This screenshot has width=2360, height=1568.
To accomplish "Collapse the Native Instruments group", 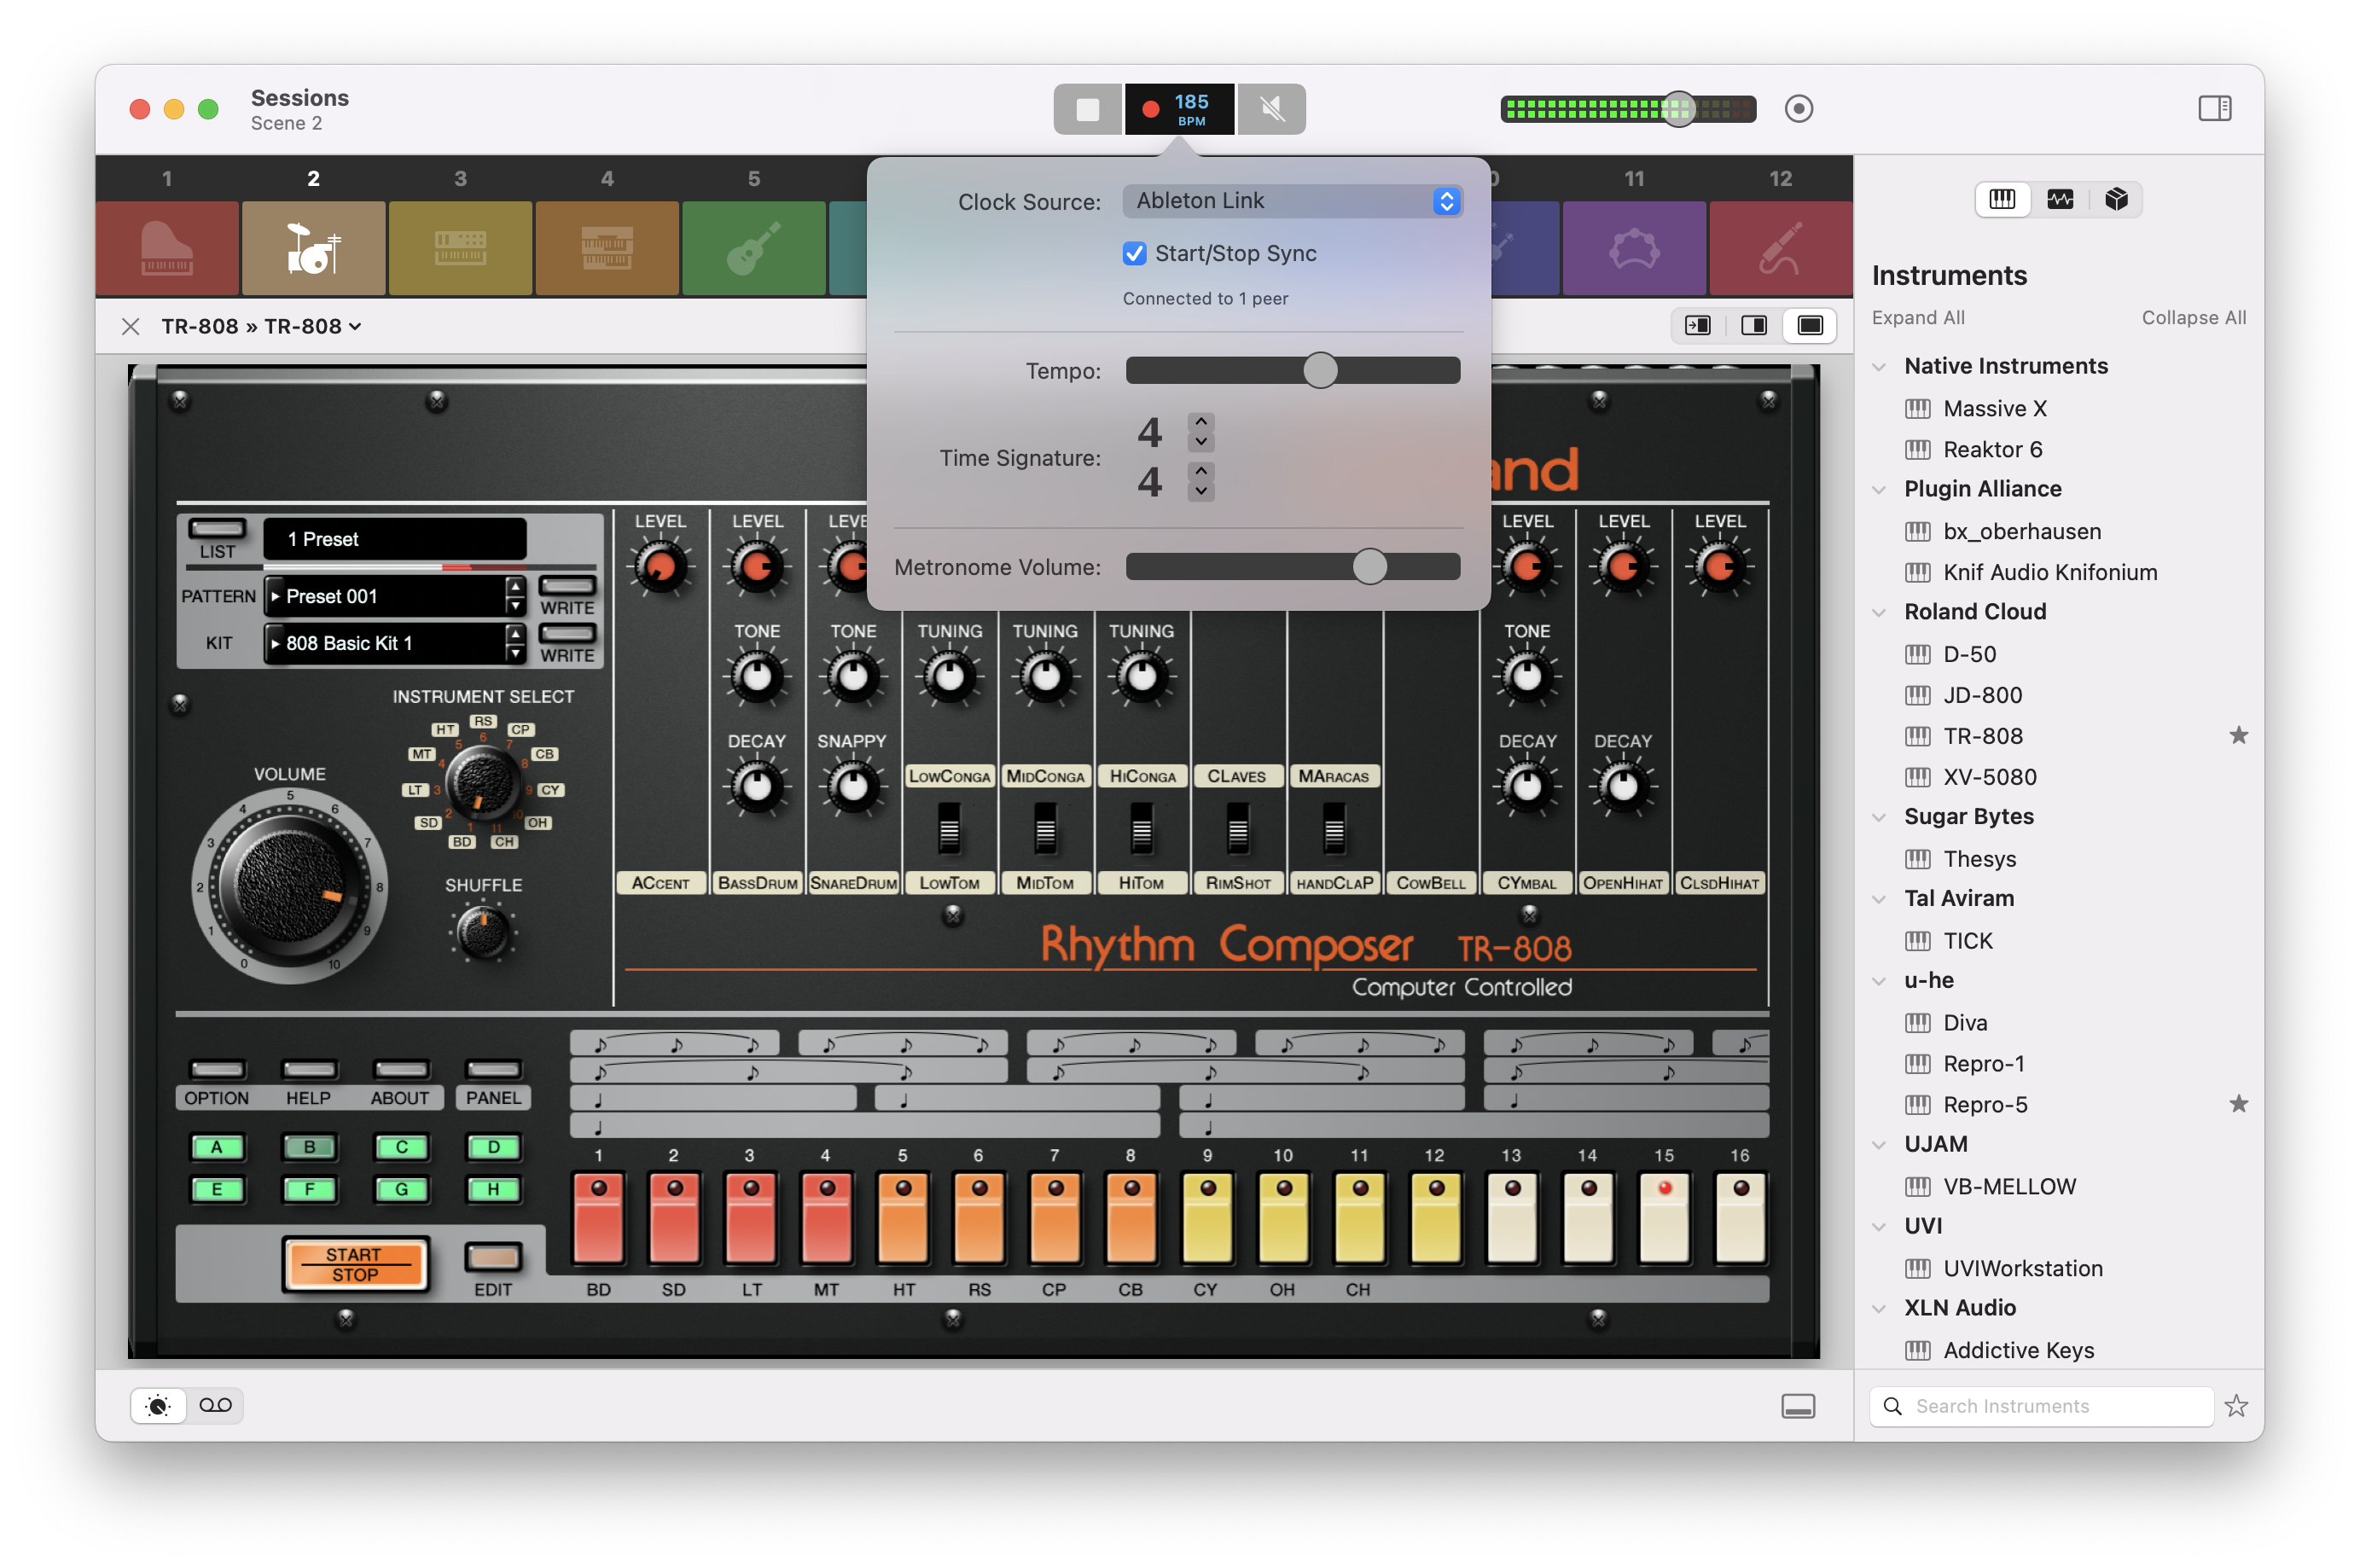I will point(1879,367).
